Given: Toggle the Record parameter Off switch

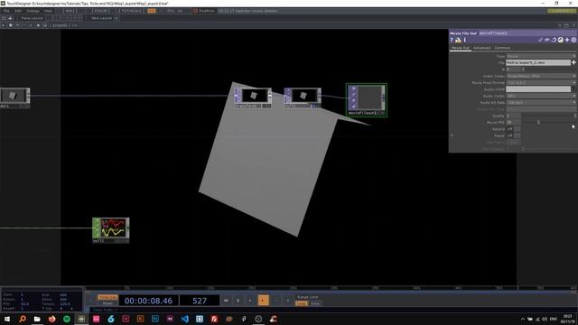Looking at the screenshot, I should click(513, 129).
